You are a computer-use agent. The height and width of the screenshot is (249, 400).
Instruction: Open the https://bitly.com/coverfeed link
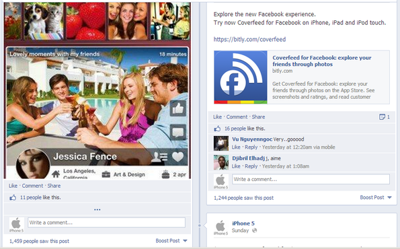coord(249,39)
